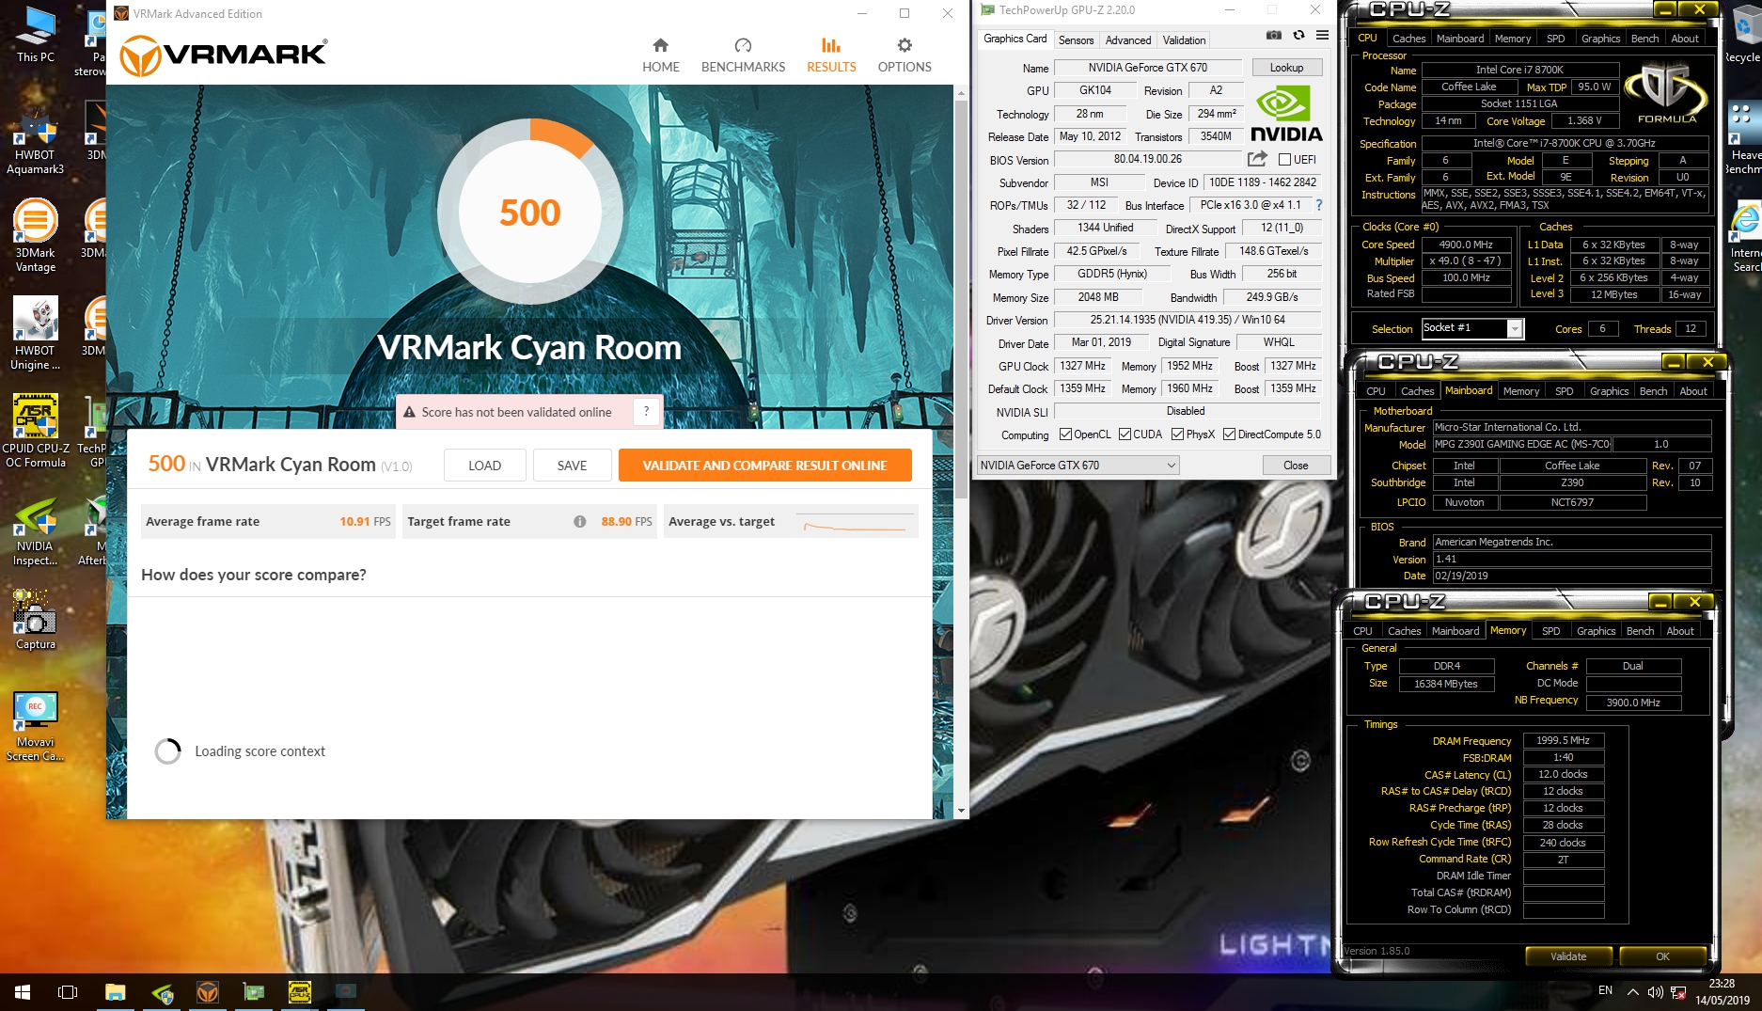Image resolution: width=1762 pixels, height=1011 pixels.
Task: Open the Captura desktop shortcut
Action: (x=36, y=619)
